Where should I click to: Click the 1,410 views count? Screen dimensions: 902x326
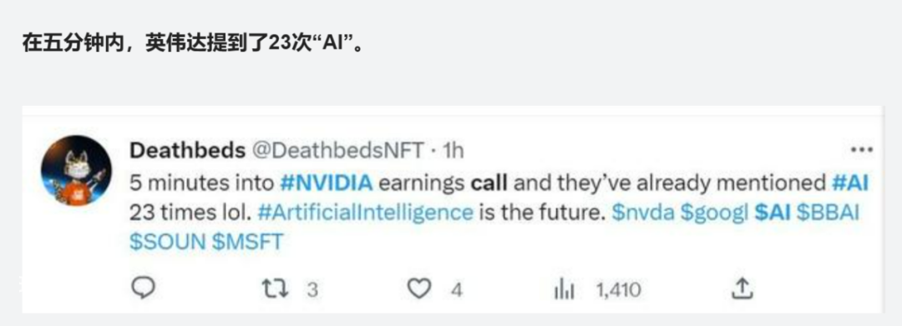coord(618,289)
